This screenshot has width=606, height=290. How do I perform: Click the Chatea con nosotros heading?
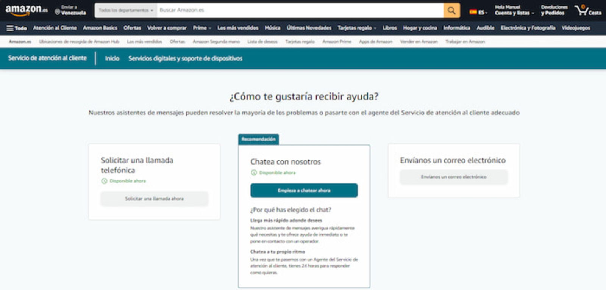pos(286,161)
